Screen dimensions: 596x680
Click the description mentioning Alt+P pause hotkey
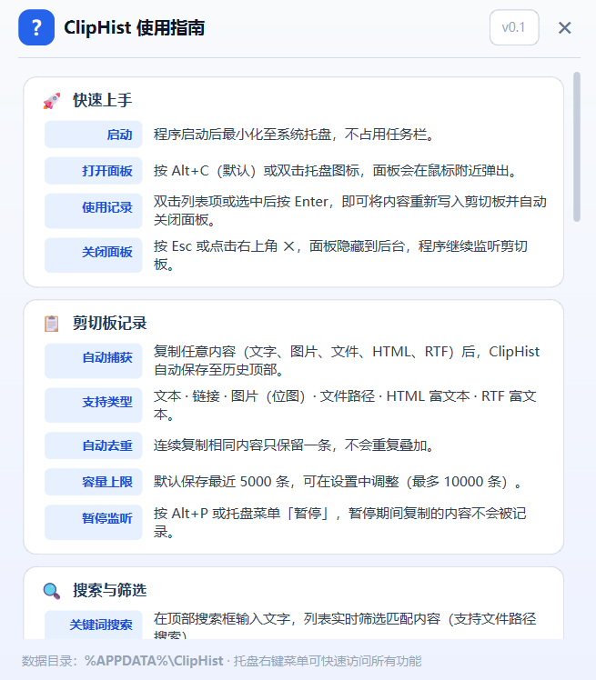tap(340, 522)
